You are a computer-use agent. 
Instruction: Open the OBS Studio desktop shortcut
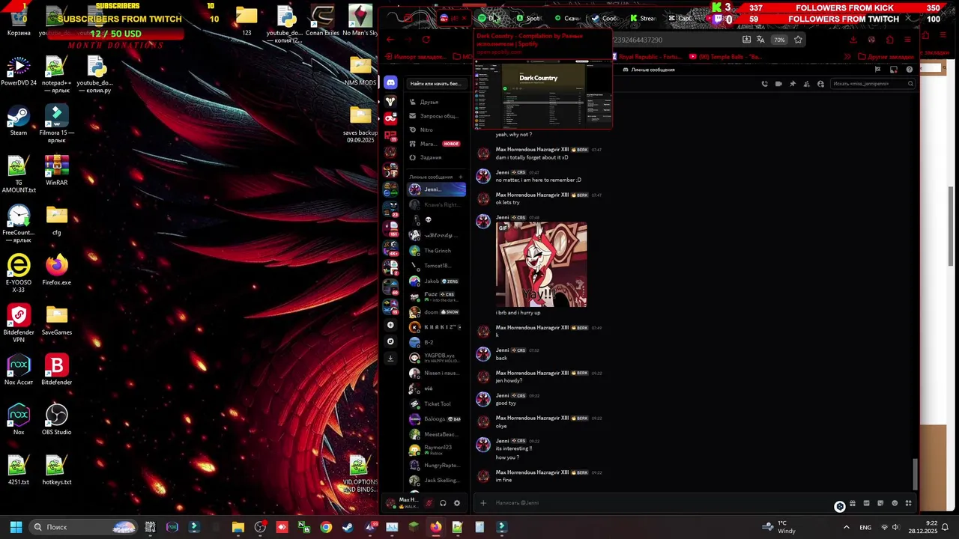[56, 419]
